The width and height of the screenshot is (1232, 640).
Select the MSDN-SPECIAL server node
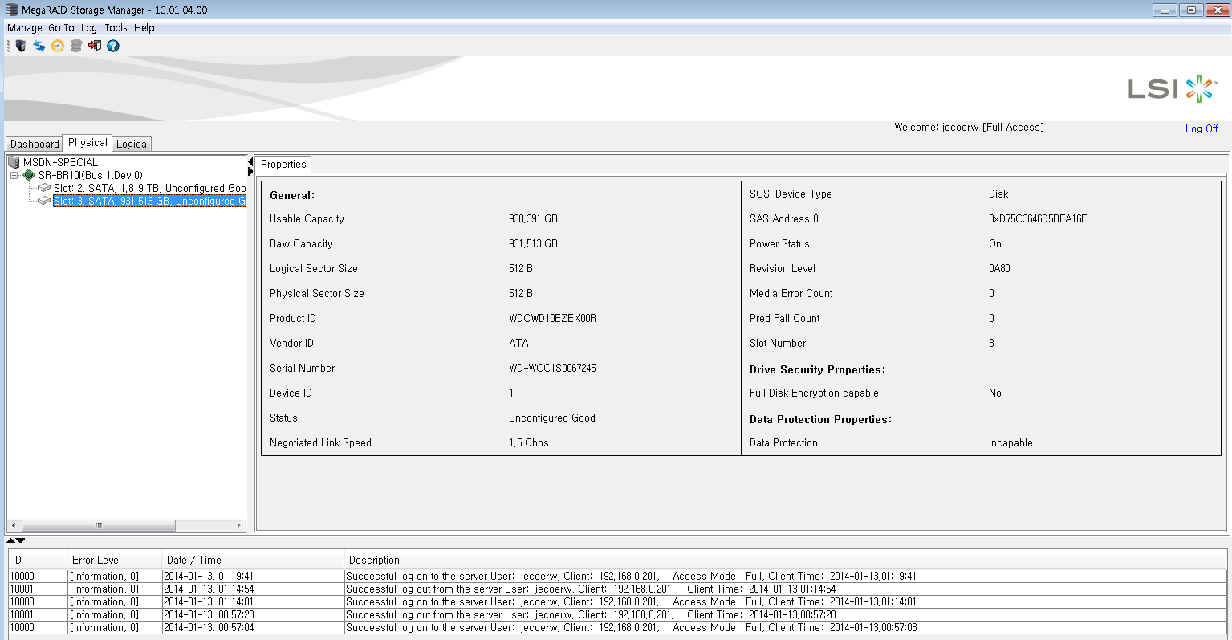point(60,162)
